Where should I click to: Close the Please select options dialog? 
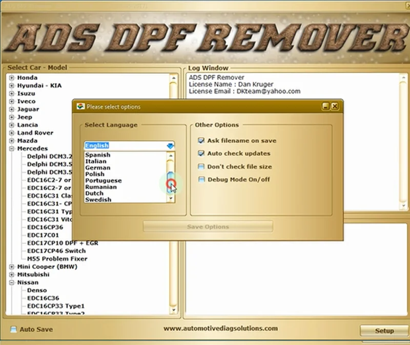335,106
